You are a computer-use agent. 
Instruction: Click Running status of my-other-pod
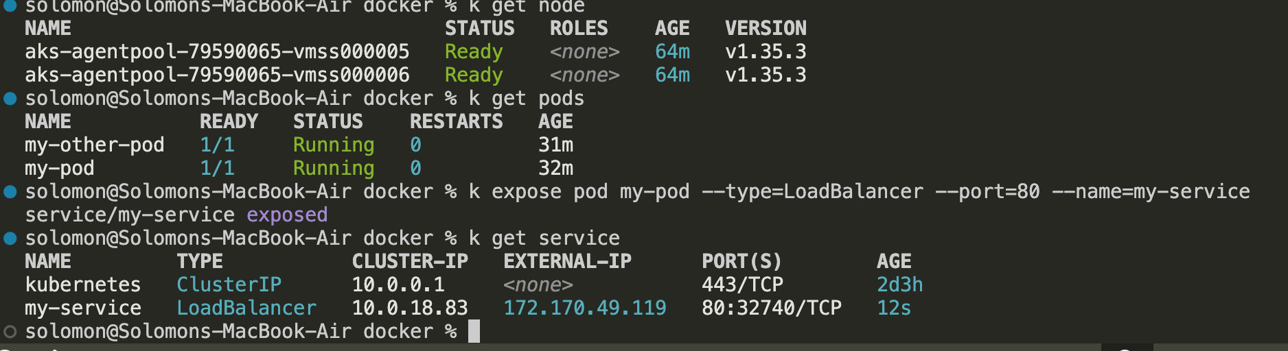click(x=334, y=145)
